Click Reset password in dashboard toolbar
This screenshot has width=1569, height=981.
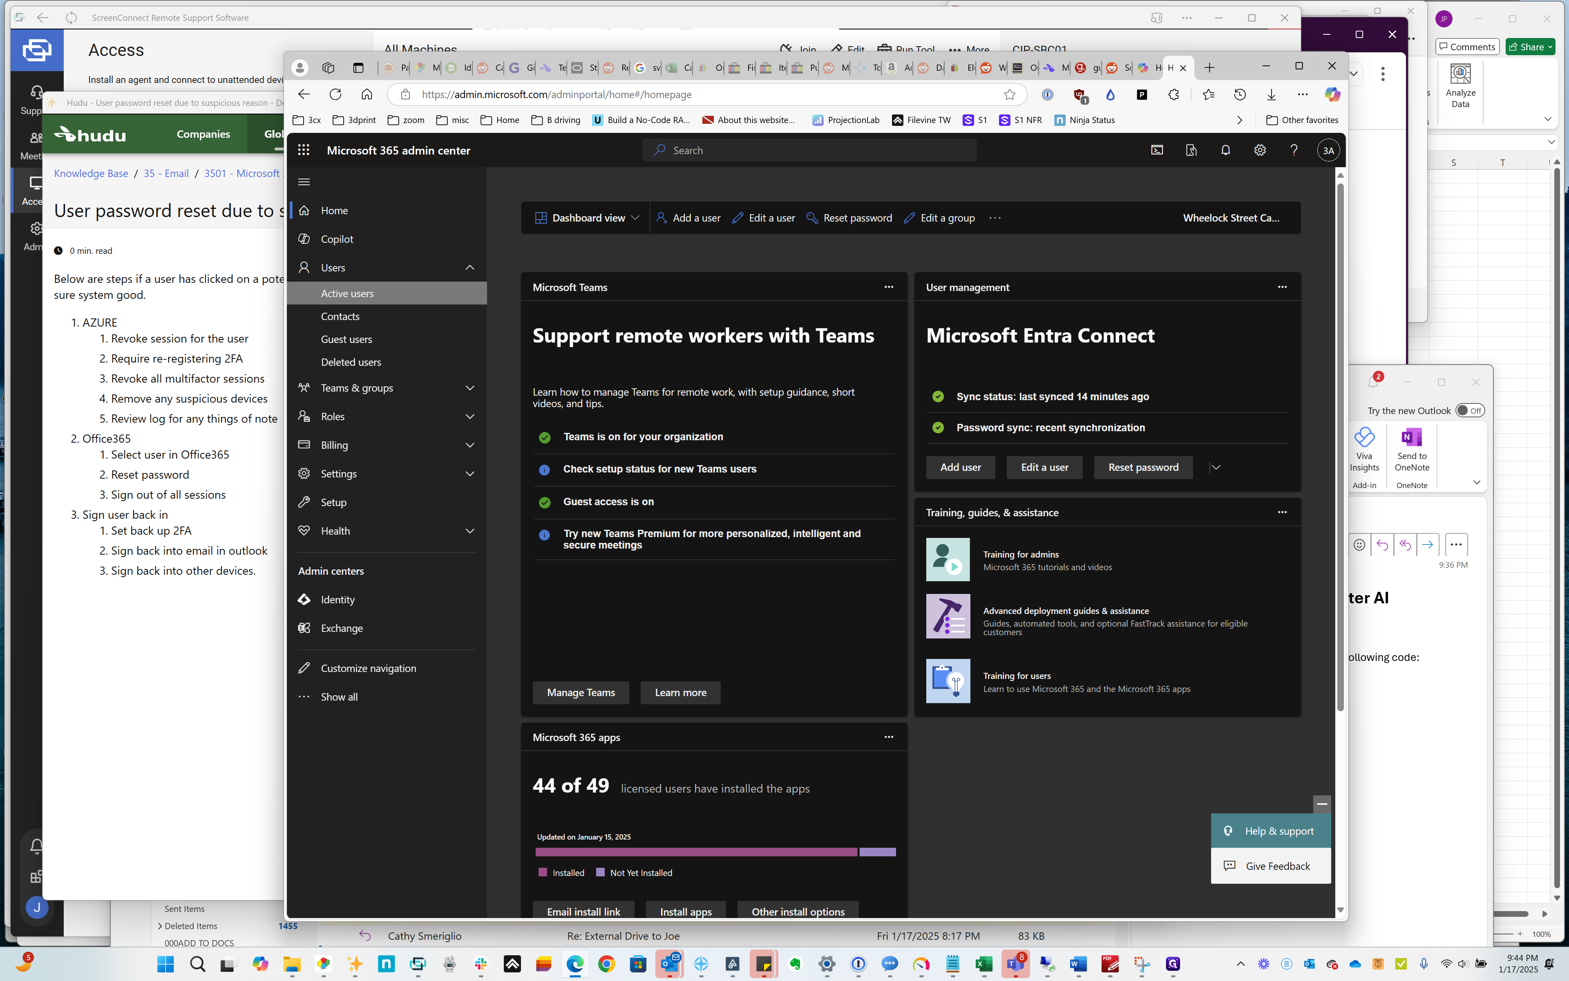[x=849, y=218]
